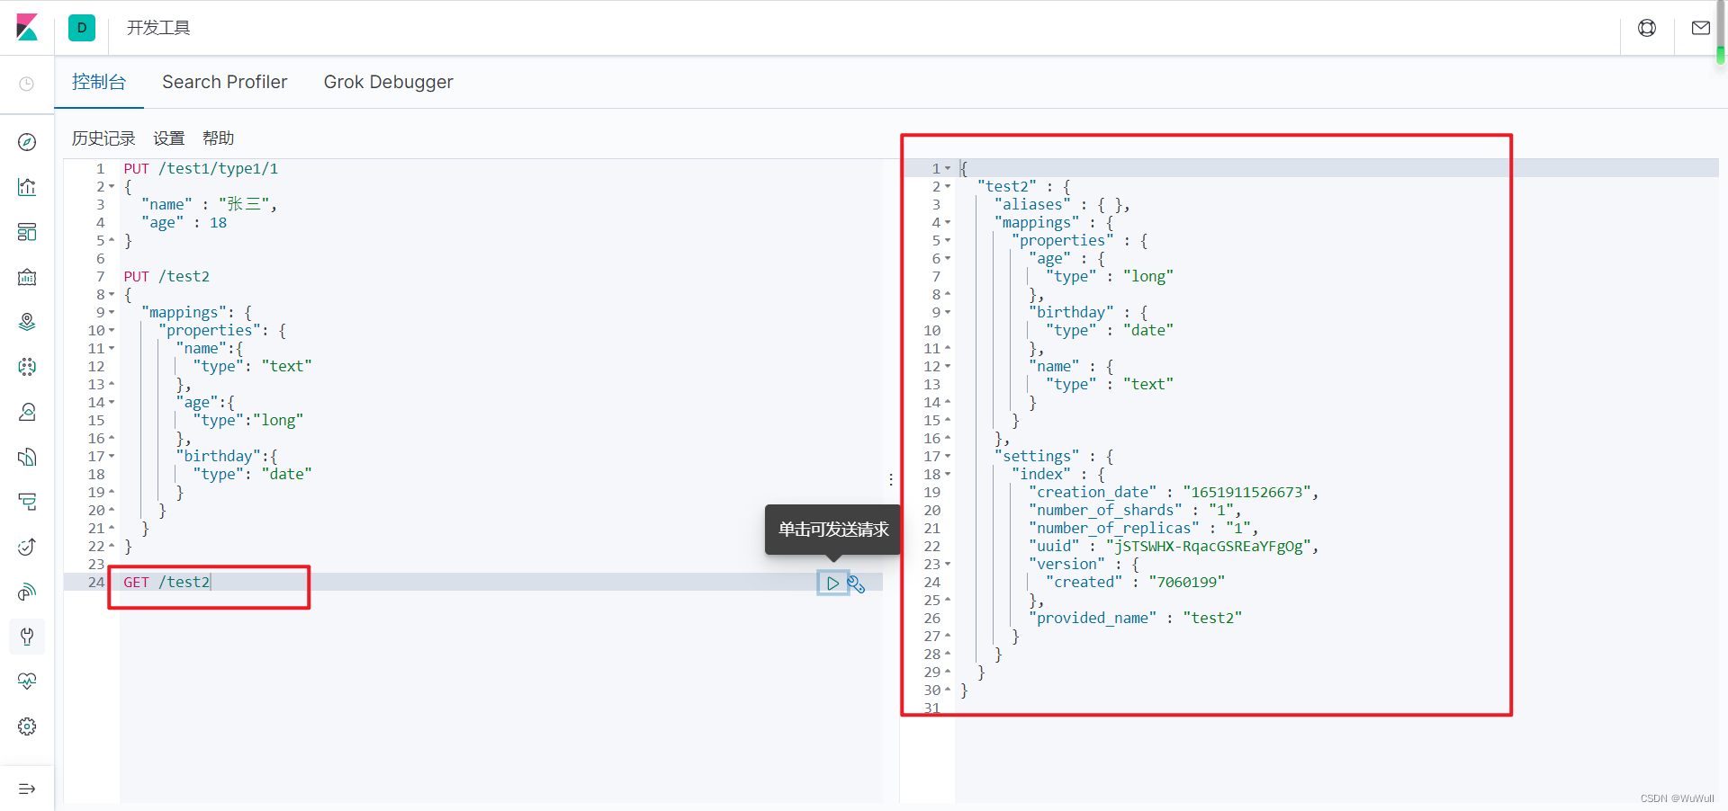Click number_of_replicas line in output
Screen dimensions: 1728x811
1144,529
